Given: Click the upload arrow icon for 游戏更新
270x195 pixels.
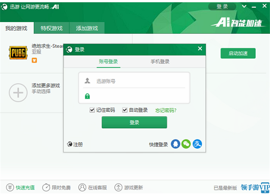Looking at the screenshot, I should 118,187.
